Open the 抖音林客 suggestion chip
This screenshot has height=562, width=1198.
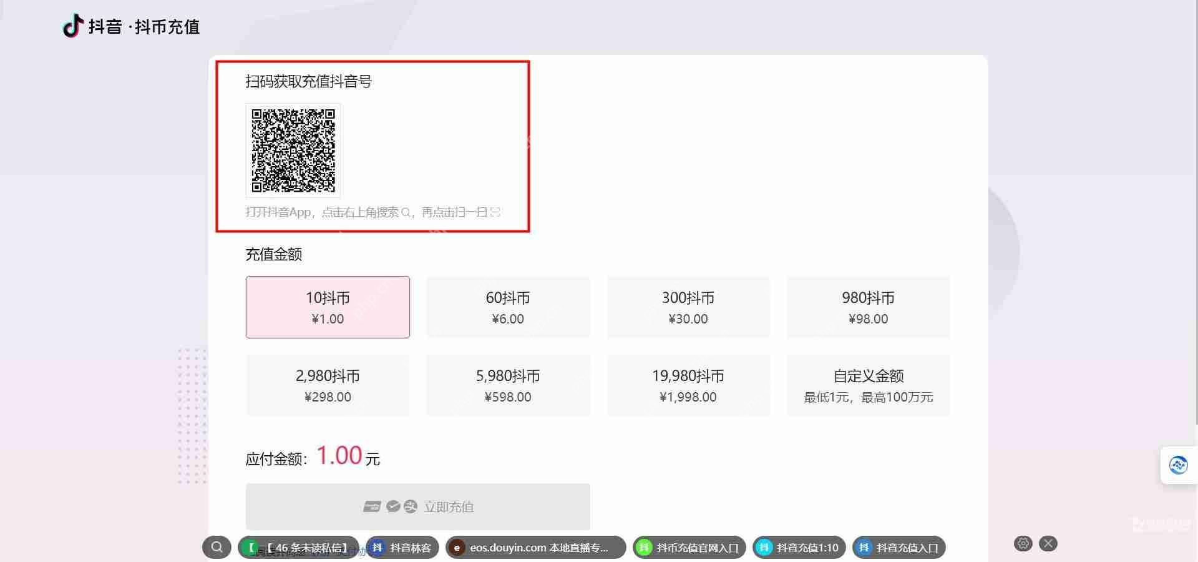402,548
